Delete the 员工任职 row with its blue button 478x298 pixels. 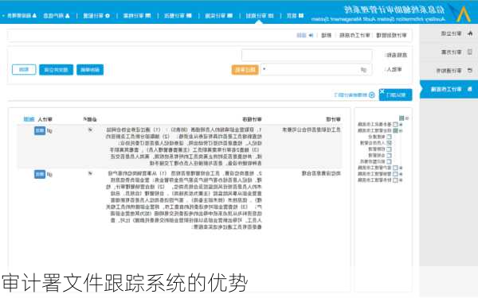pyautogui.click(x=40, y=131)
